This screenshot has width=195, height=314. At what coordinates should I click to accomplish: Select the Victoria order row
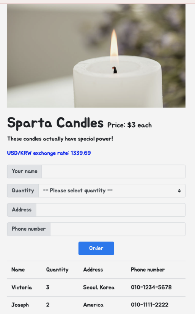tap(96, 287)
